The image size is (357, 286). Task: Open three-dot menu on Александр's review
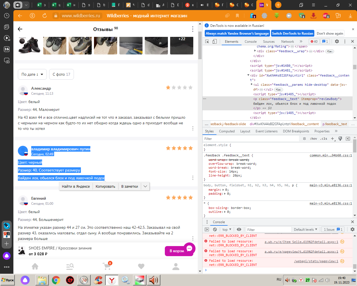[193, 128]
